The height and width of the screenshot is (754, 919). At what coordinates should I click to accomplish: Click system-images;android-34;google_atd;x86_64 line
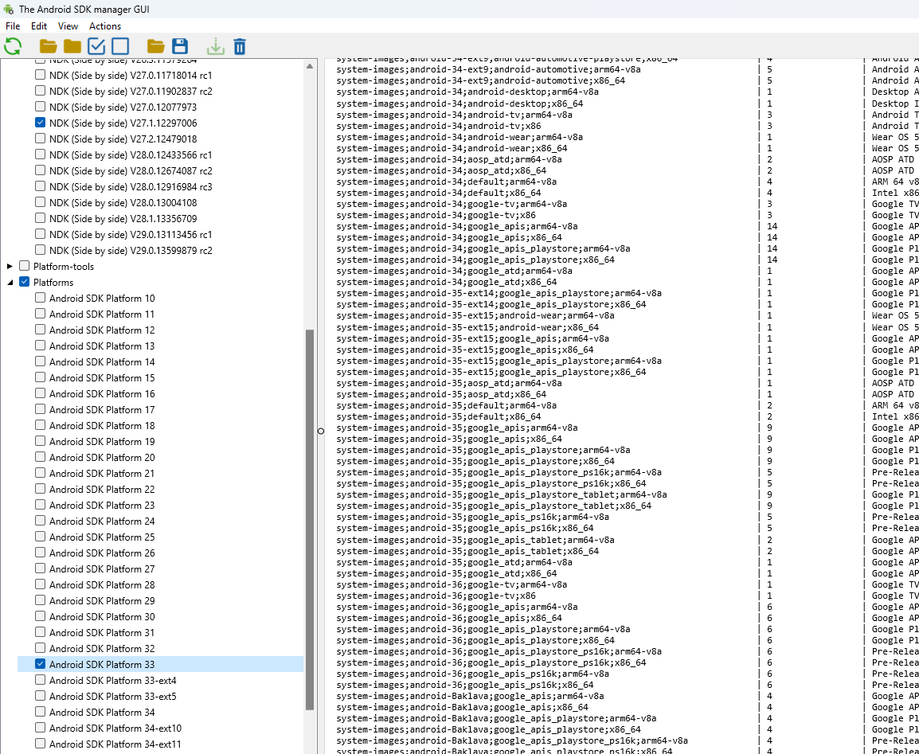click(447, 283)
